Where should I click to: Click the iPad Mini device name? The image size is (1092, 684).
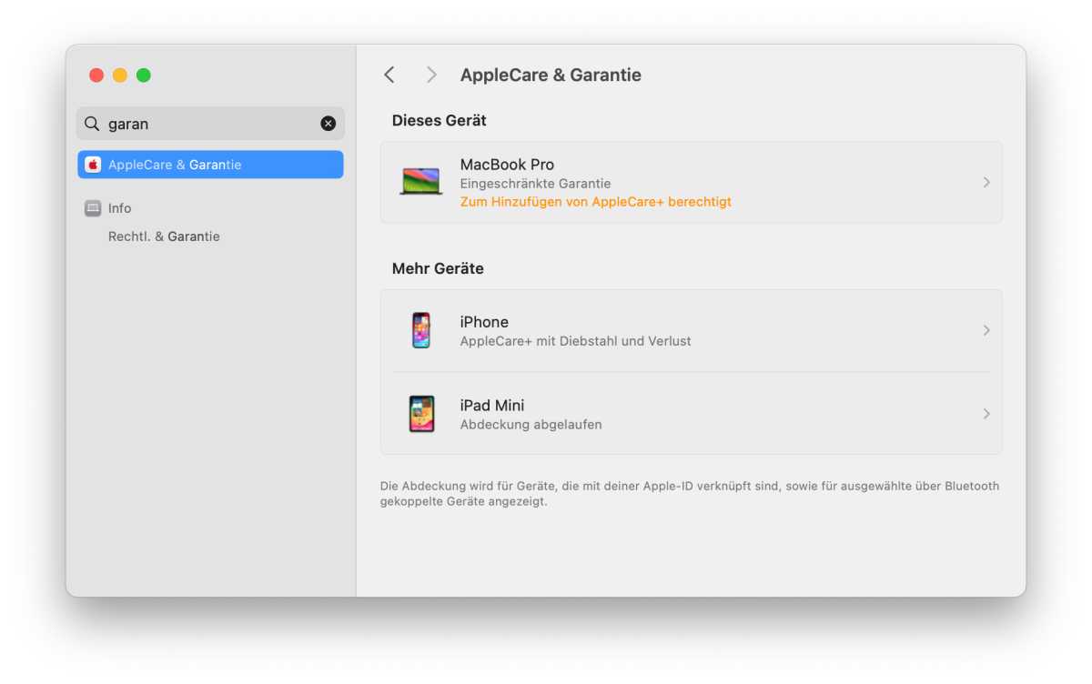tap(492, 406)
